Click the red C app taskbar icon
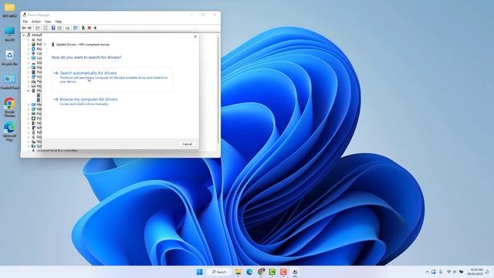Screen dimensions: 494x278 283,272
